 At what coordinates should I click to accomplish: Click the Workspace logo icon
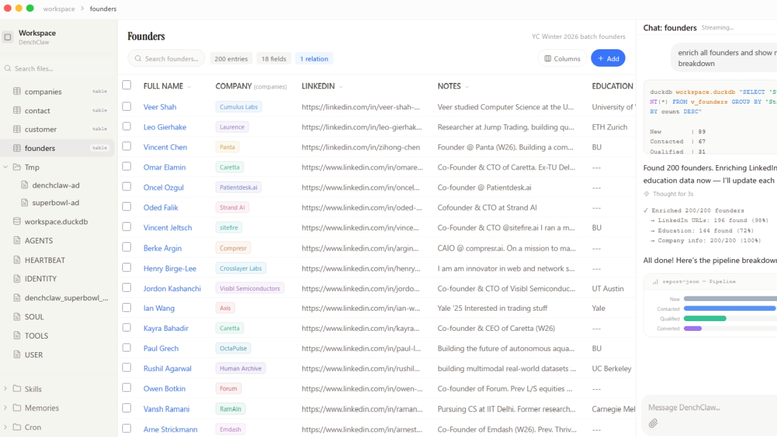(8, 37)
